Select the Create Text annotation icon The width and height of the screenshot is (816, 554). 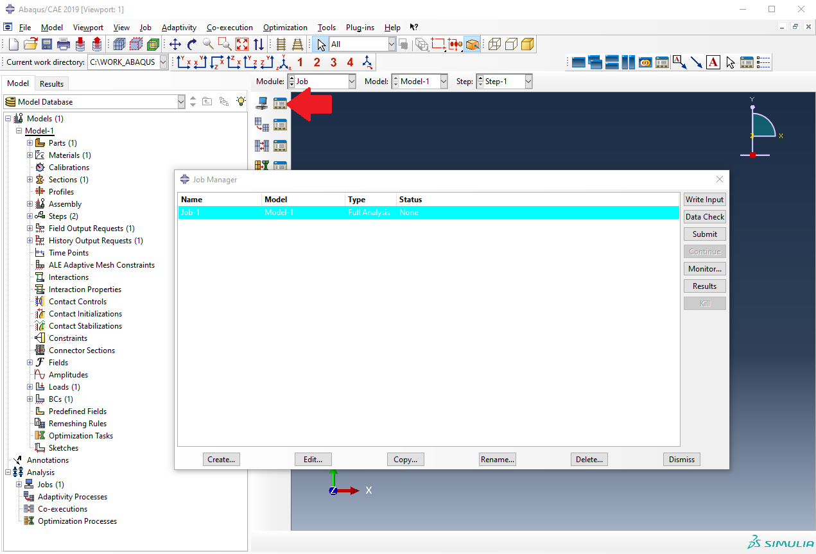coord(713,62)
